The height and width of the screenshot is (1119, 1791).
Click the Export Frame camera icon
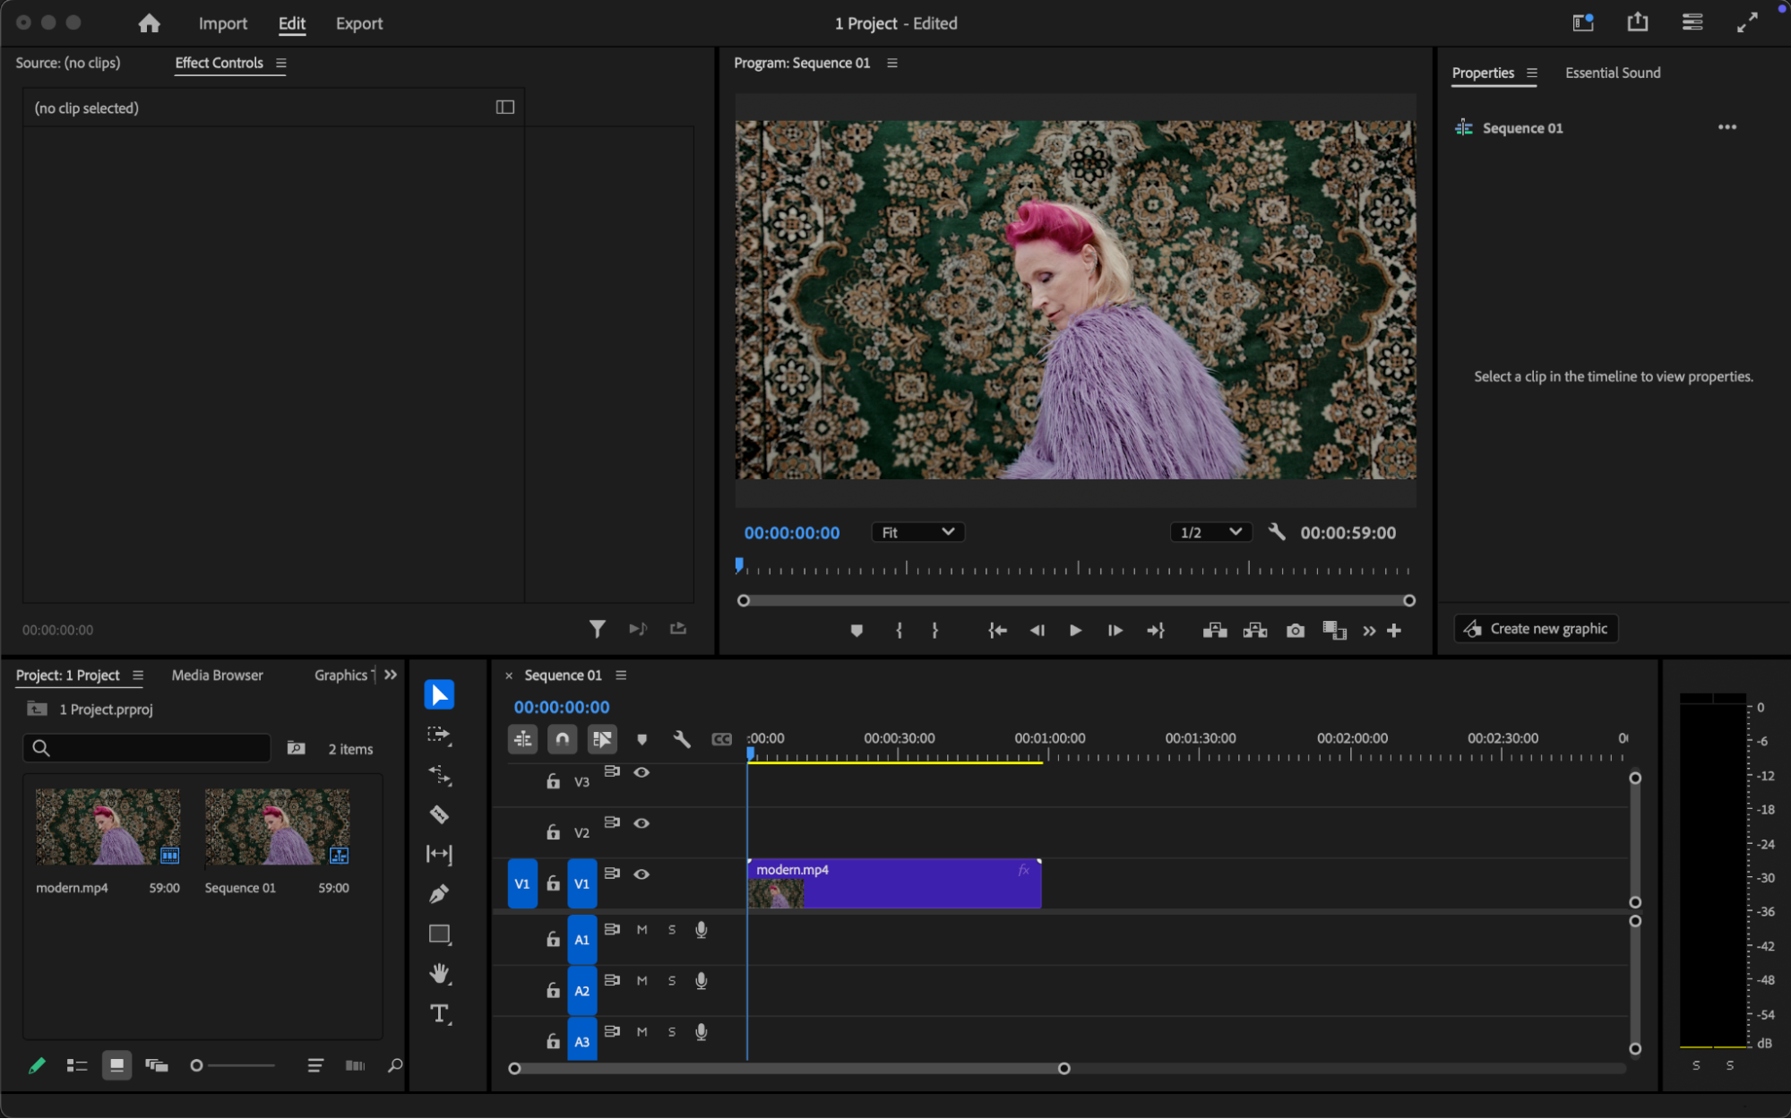coord(1295,631)
